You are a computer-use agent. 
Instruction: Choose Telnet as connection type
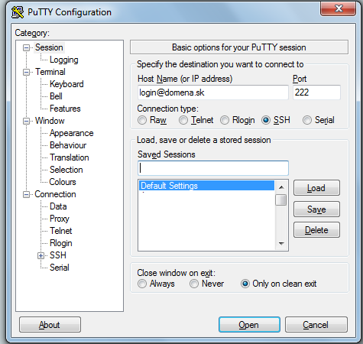tap(183, 120)
